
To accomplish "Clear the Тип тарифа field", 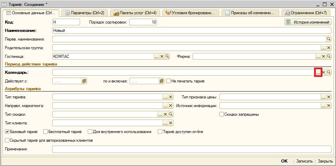I will click(x=171, y=97).
